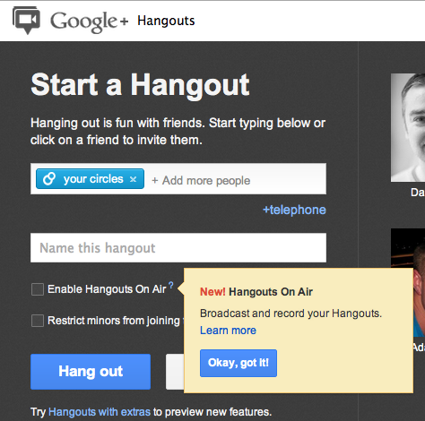
Task: Click the plus icon before 'Add more people'
Action: [x=155, y=180]
